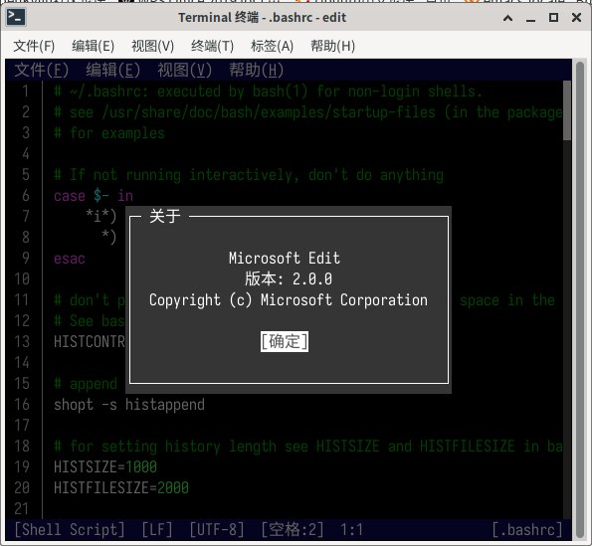
Task: Change language mode via Shell Script indicator
Action: pyautogui.click(x=70, y=529)
